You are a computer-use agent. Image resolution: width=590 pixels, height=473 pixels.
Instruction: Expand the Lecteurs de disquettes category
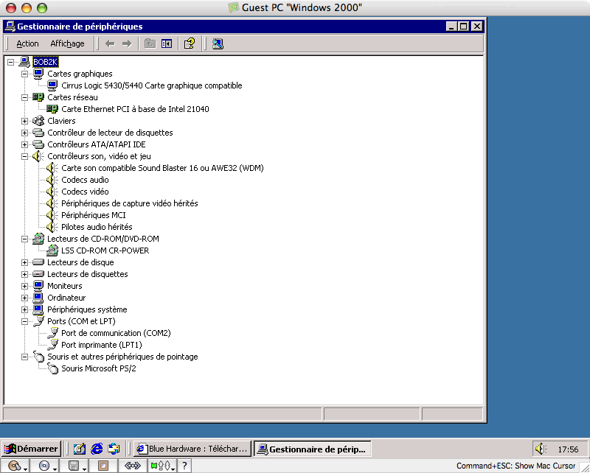25,274
